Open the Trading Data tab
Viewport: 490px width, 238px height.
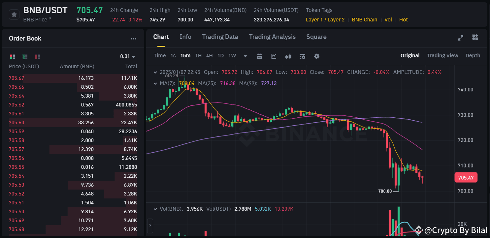(x=220, y=37)
